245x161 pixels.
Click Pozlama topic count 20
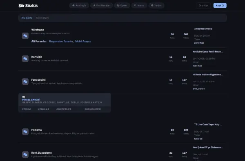172,130
